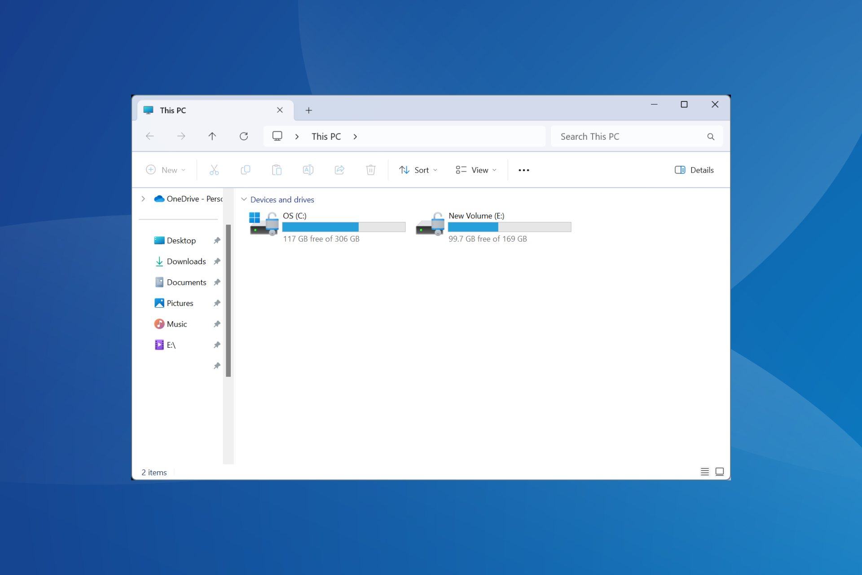862x575 pixels.
Task: Refresh the This PC view
Action: coord(244,136)
